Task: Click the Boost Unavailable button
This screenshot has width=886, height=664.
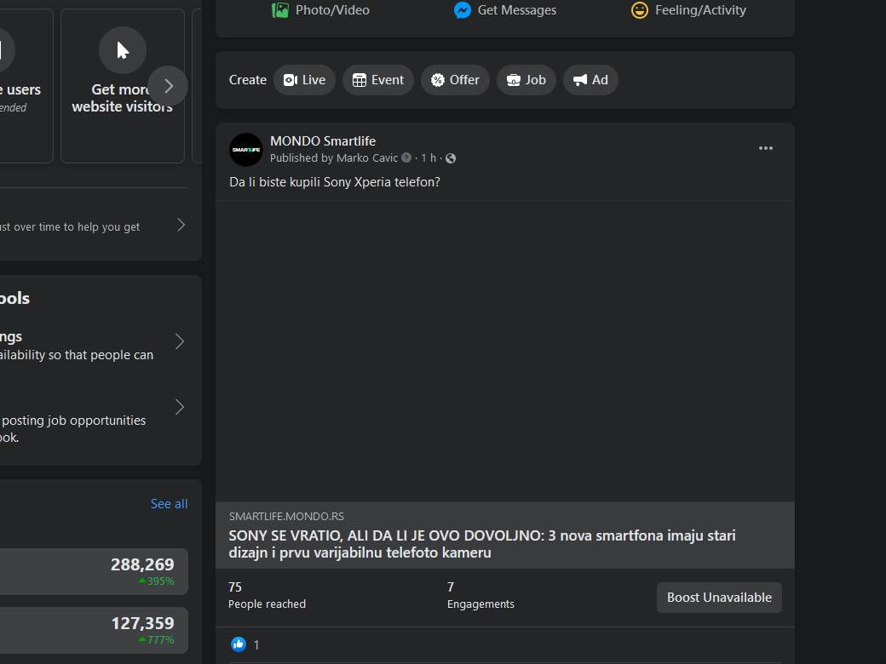Action: pos(719,597)
